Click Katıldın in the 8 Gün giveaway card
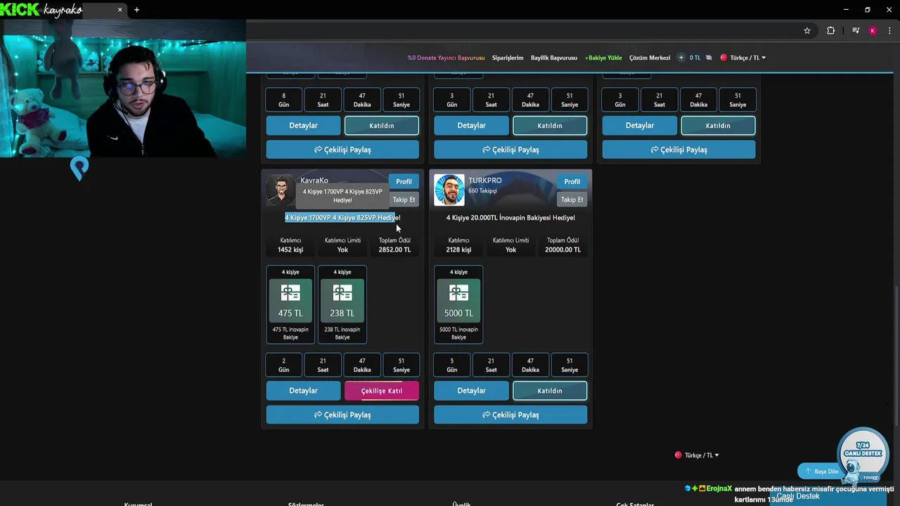 pos(382,126)
